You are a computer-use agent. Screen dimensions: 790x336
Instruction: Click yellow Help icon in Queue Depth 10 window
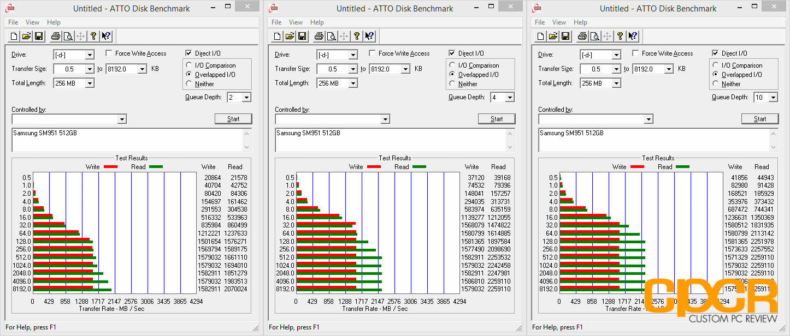[620, 37]
